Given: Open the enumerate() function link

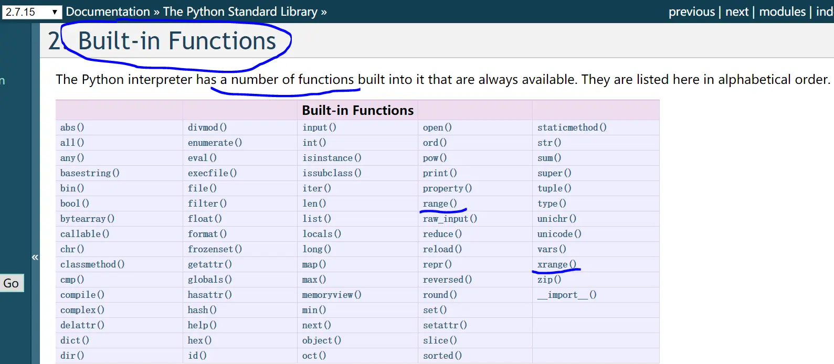Looking at the screenshot, I should pyautogui.click(x=215, y=143).
